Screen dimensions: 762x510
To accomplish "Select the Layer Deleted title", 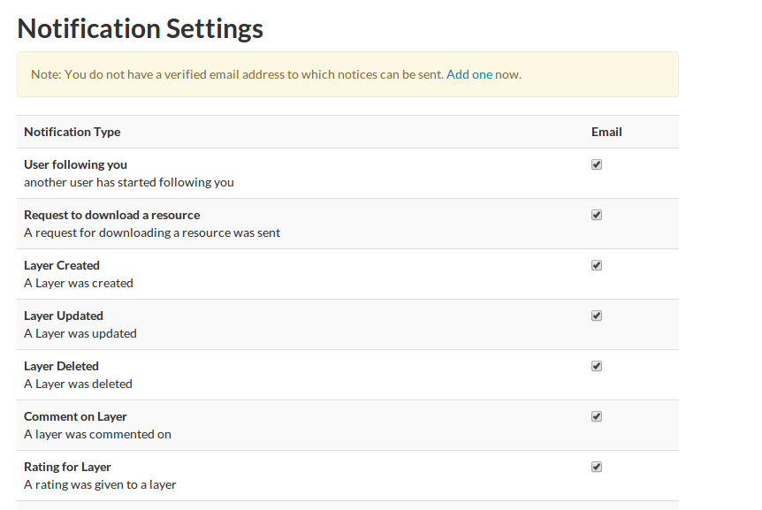I will [x=61, y=366].
